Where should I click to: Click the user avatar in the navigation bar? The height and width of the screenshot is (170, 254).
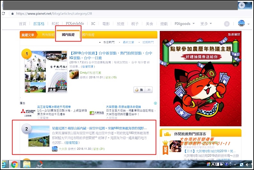242,23
